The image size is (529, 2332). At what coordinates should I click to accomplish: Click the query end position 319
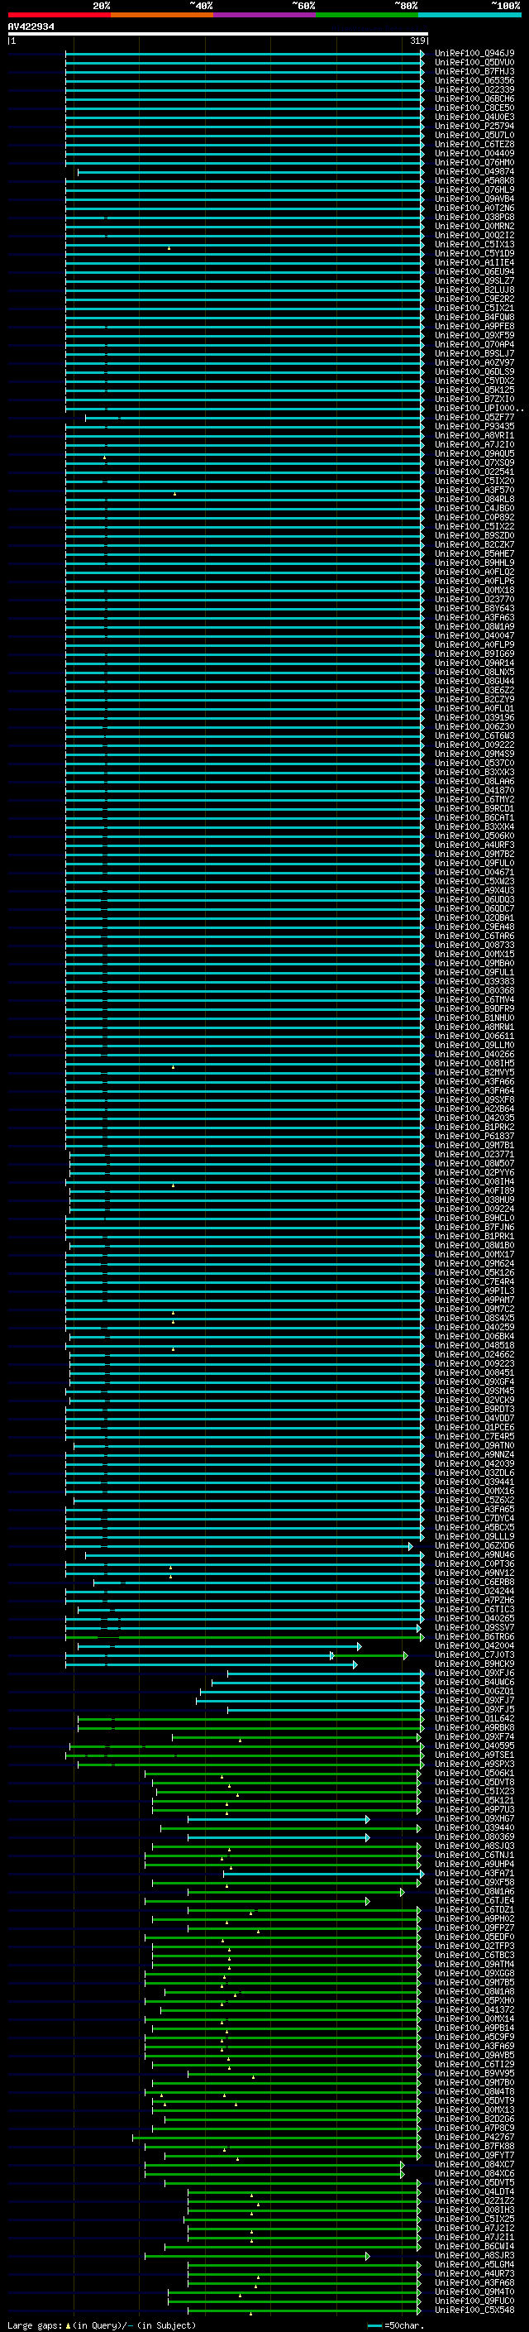[417, 41]
